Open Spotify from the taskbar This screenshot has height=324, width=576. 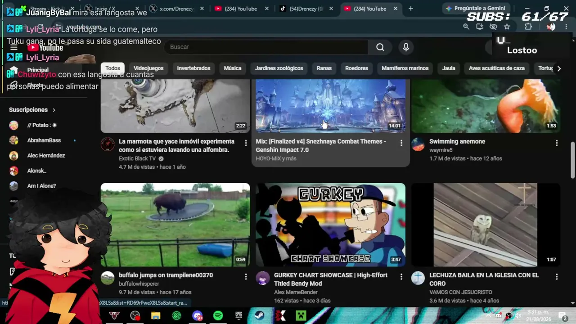tap(218, 316)
